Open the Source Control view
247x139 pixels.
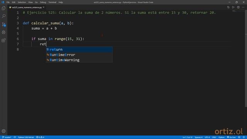pyautogui.click(x=3, y=24)
